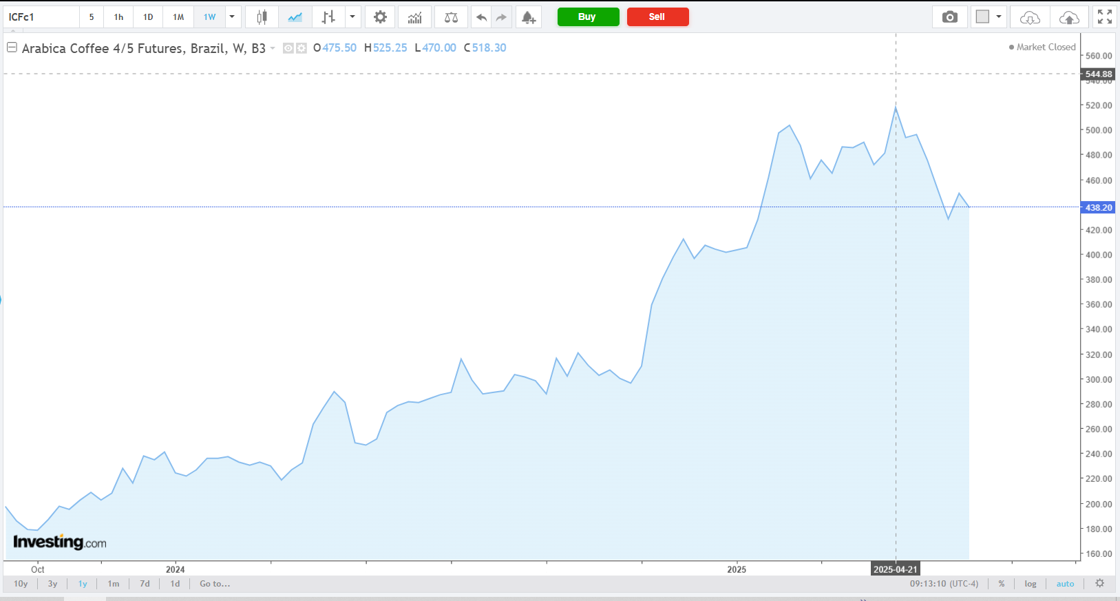The image size is (1120, 601).
Task: Enable log scale on price axis
Action: 1030,584
